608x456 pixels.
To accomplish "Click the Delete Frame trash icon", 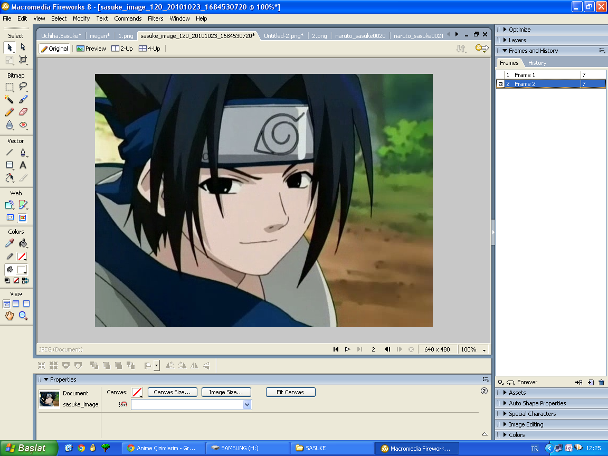I will 602,382.
